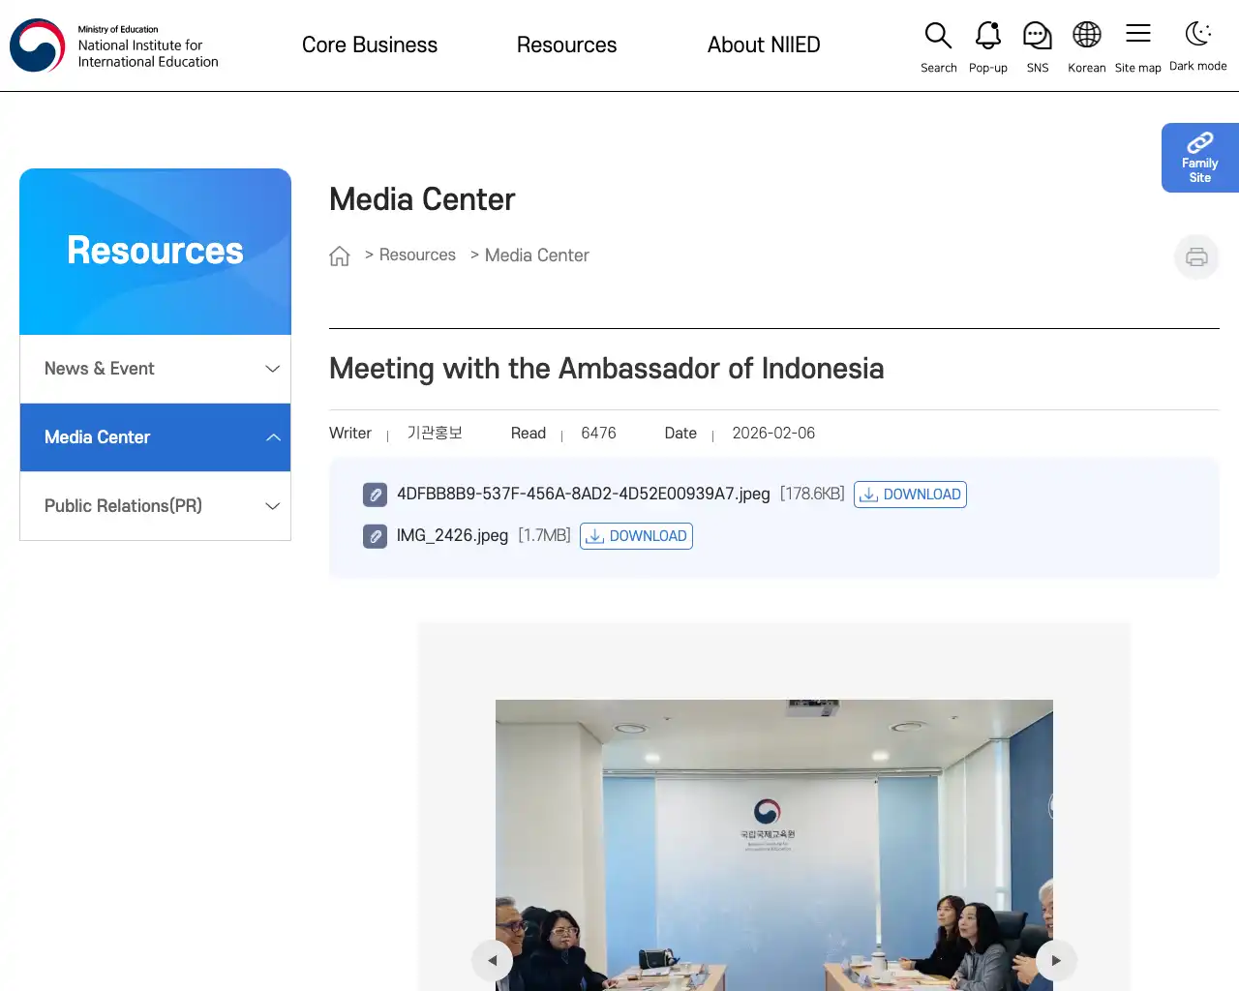Image resolution: width=1239 pixels, height=991 pixels.
Task: Click the NIIED logo emblem
Action: (x=37, y=45)
